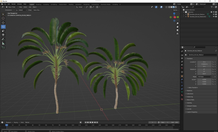Collapse the Transform panel

coord(190,59)
